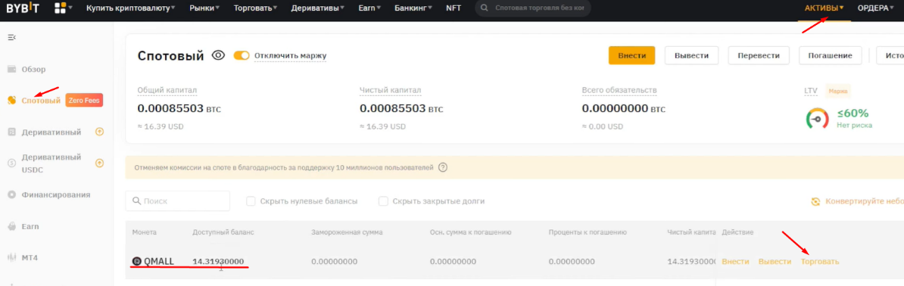
Task: Expand the Рынки dropdown
Action: (204, 8)
